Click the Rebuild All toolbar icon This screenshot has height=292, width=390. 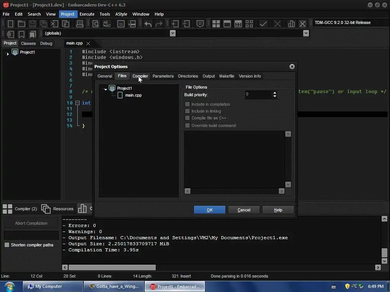(x=249, y=24)
